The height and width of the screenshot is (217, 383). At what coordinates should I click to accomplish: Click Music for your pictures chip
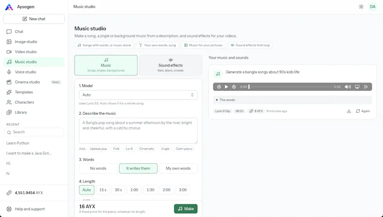point(203,45)
